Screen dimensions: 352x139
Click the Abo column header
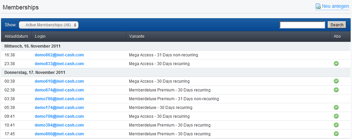pos(340,36)
